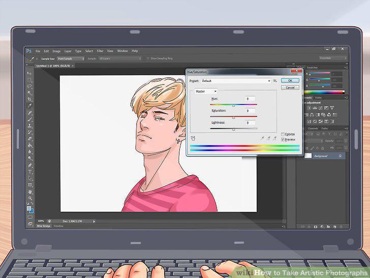This screenshot has height=278, width=370.
Task: Select the Crop tool
Action: pyautogui.click(x=29, y=99)
